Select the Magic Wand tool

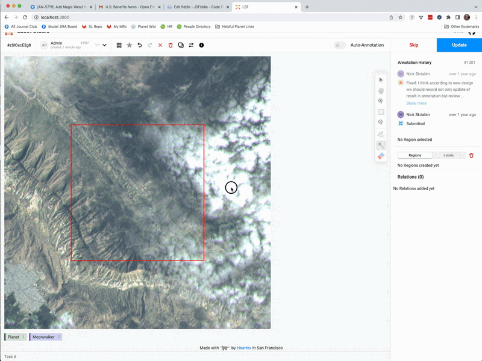(x=381, y=144)
